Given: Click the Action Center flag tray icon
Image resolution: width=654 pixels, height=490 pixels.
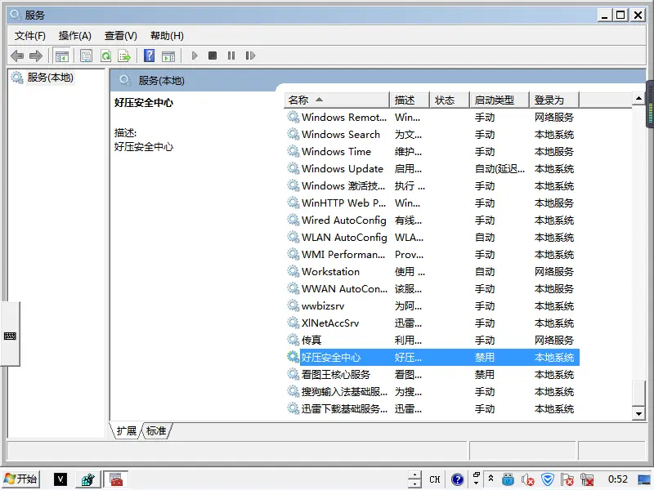Looking at the screenshot, I should pos(567,479).
